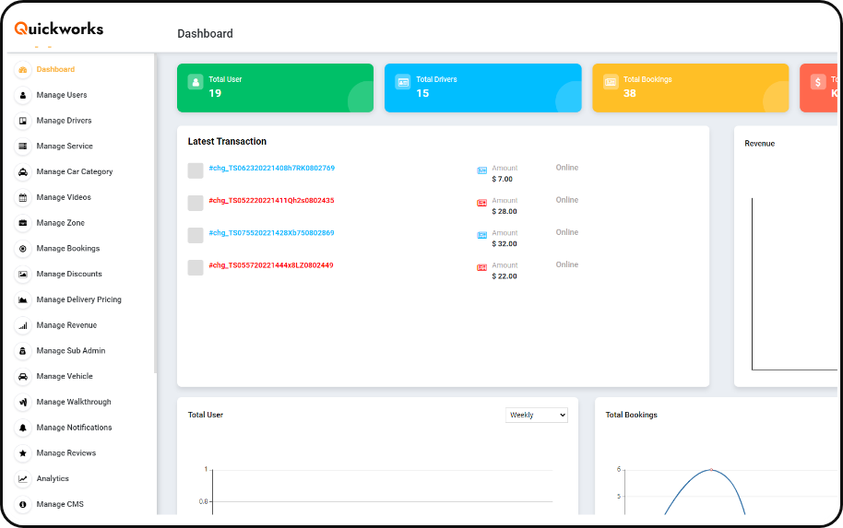The width and height of the screenshot is (843, 528).
Task: Click the yellow Total Bookings card
Action: [x=690, y=88]
